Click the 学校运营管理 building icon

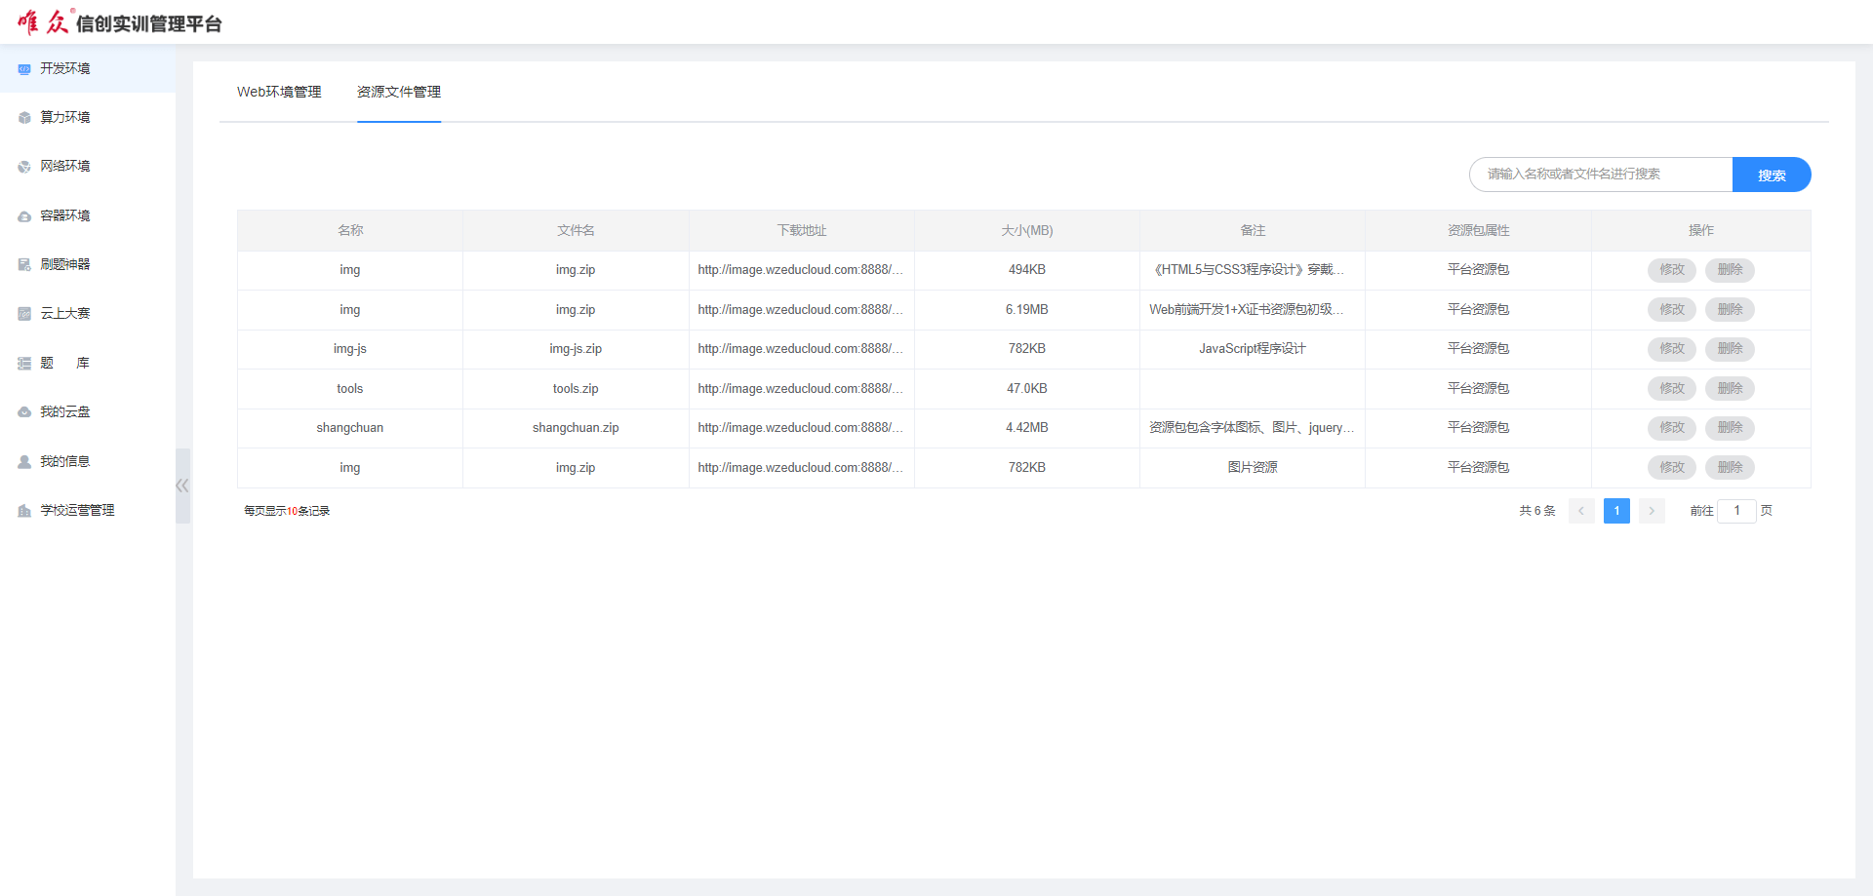click(x=24, y=511)
